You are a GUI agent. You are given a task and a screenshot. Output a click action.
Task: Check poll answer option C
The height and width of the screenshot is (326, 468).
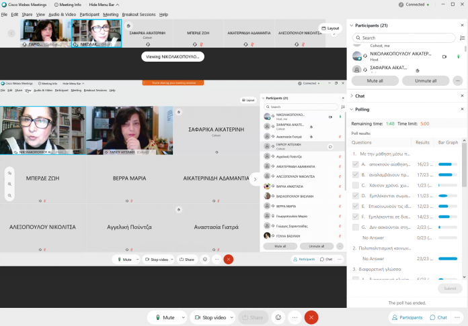pyautogui.click(x=355, y=184)
